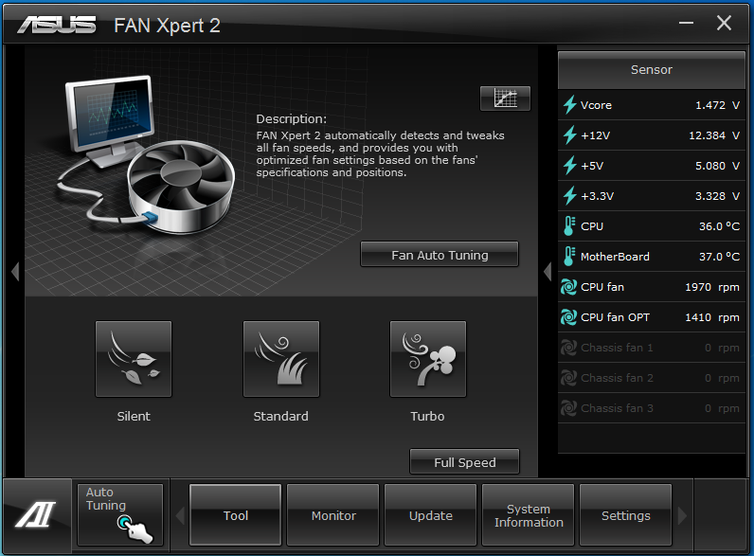Click the Standard mode label
This screenshot has height=556, width=754.
tap(280, 416)
